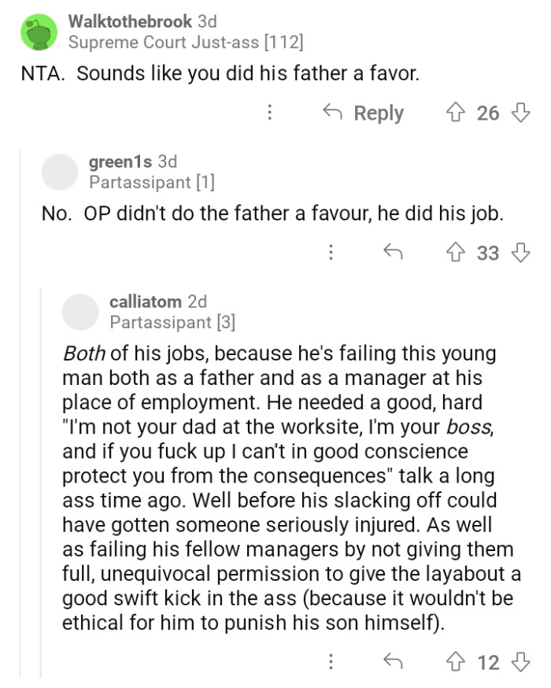Reply arrow on calliatom's comment
This screenshot has height=688, width=551.
(391, 662)
